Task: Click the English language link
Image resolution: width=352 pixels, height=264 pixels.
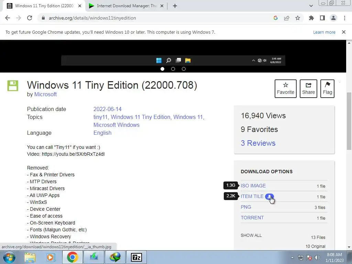Action: tap(102, 133)
